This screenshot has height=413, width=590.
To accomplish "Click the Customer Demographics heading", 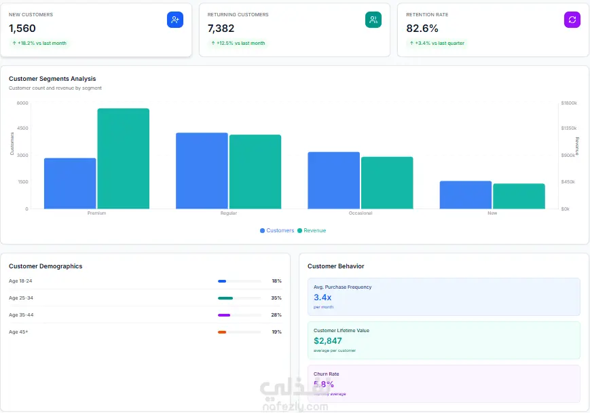I will click(45, 266).
